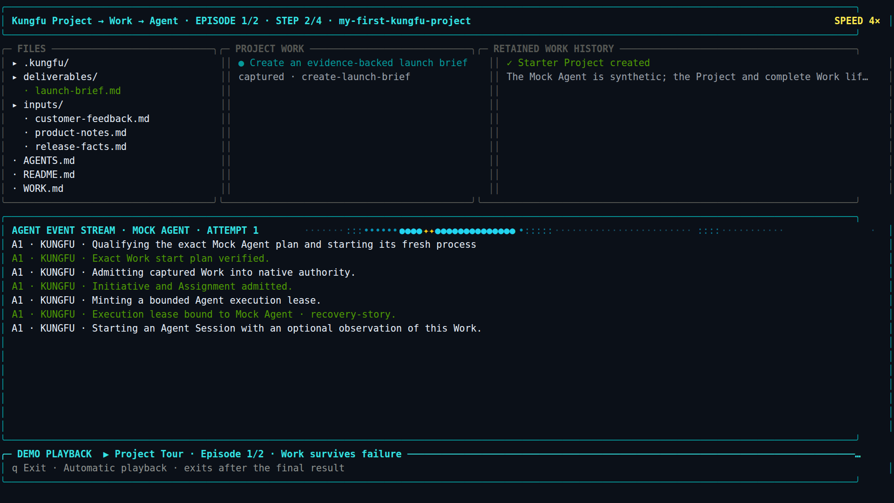Click 'DEMO PLAYBACK' label
This screenshot has height=503, width=894.
[x=54, y=454]
